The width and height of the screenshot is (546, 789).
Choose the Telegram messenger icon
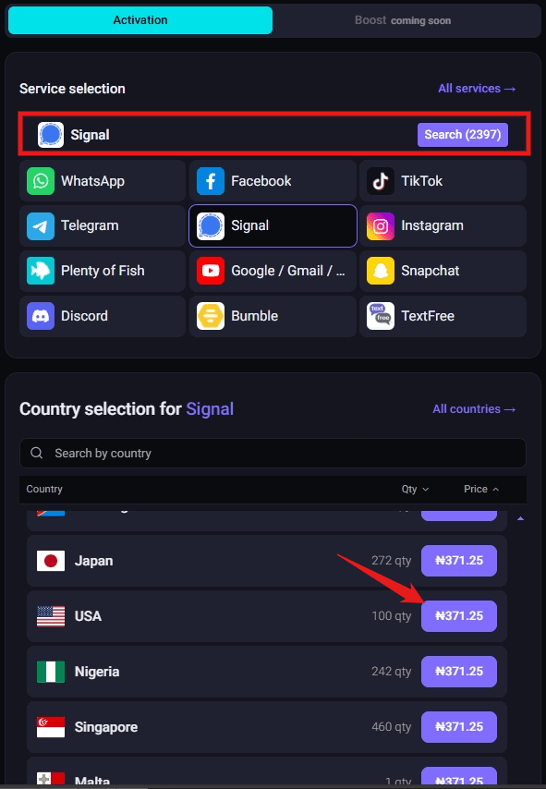click(x=41, y=225)
